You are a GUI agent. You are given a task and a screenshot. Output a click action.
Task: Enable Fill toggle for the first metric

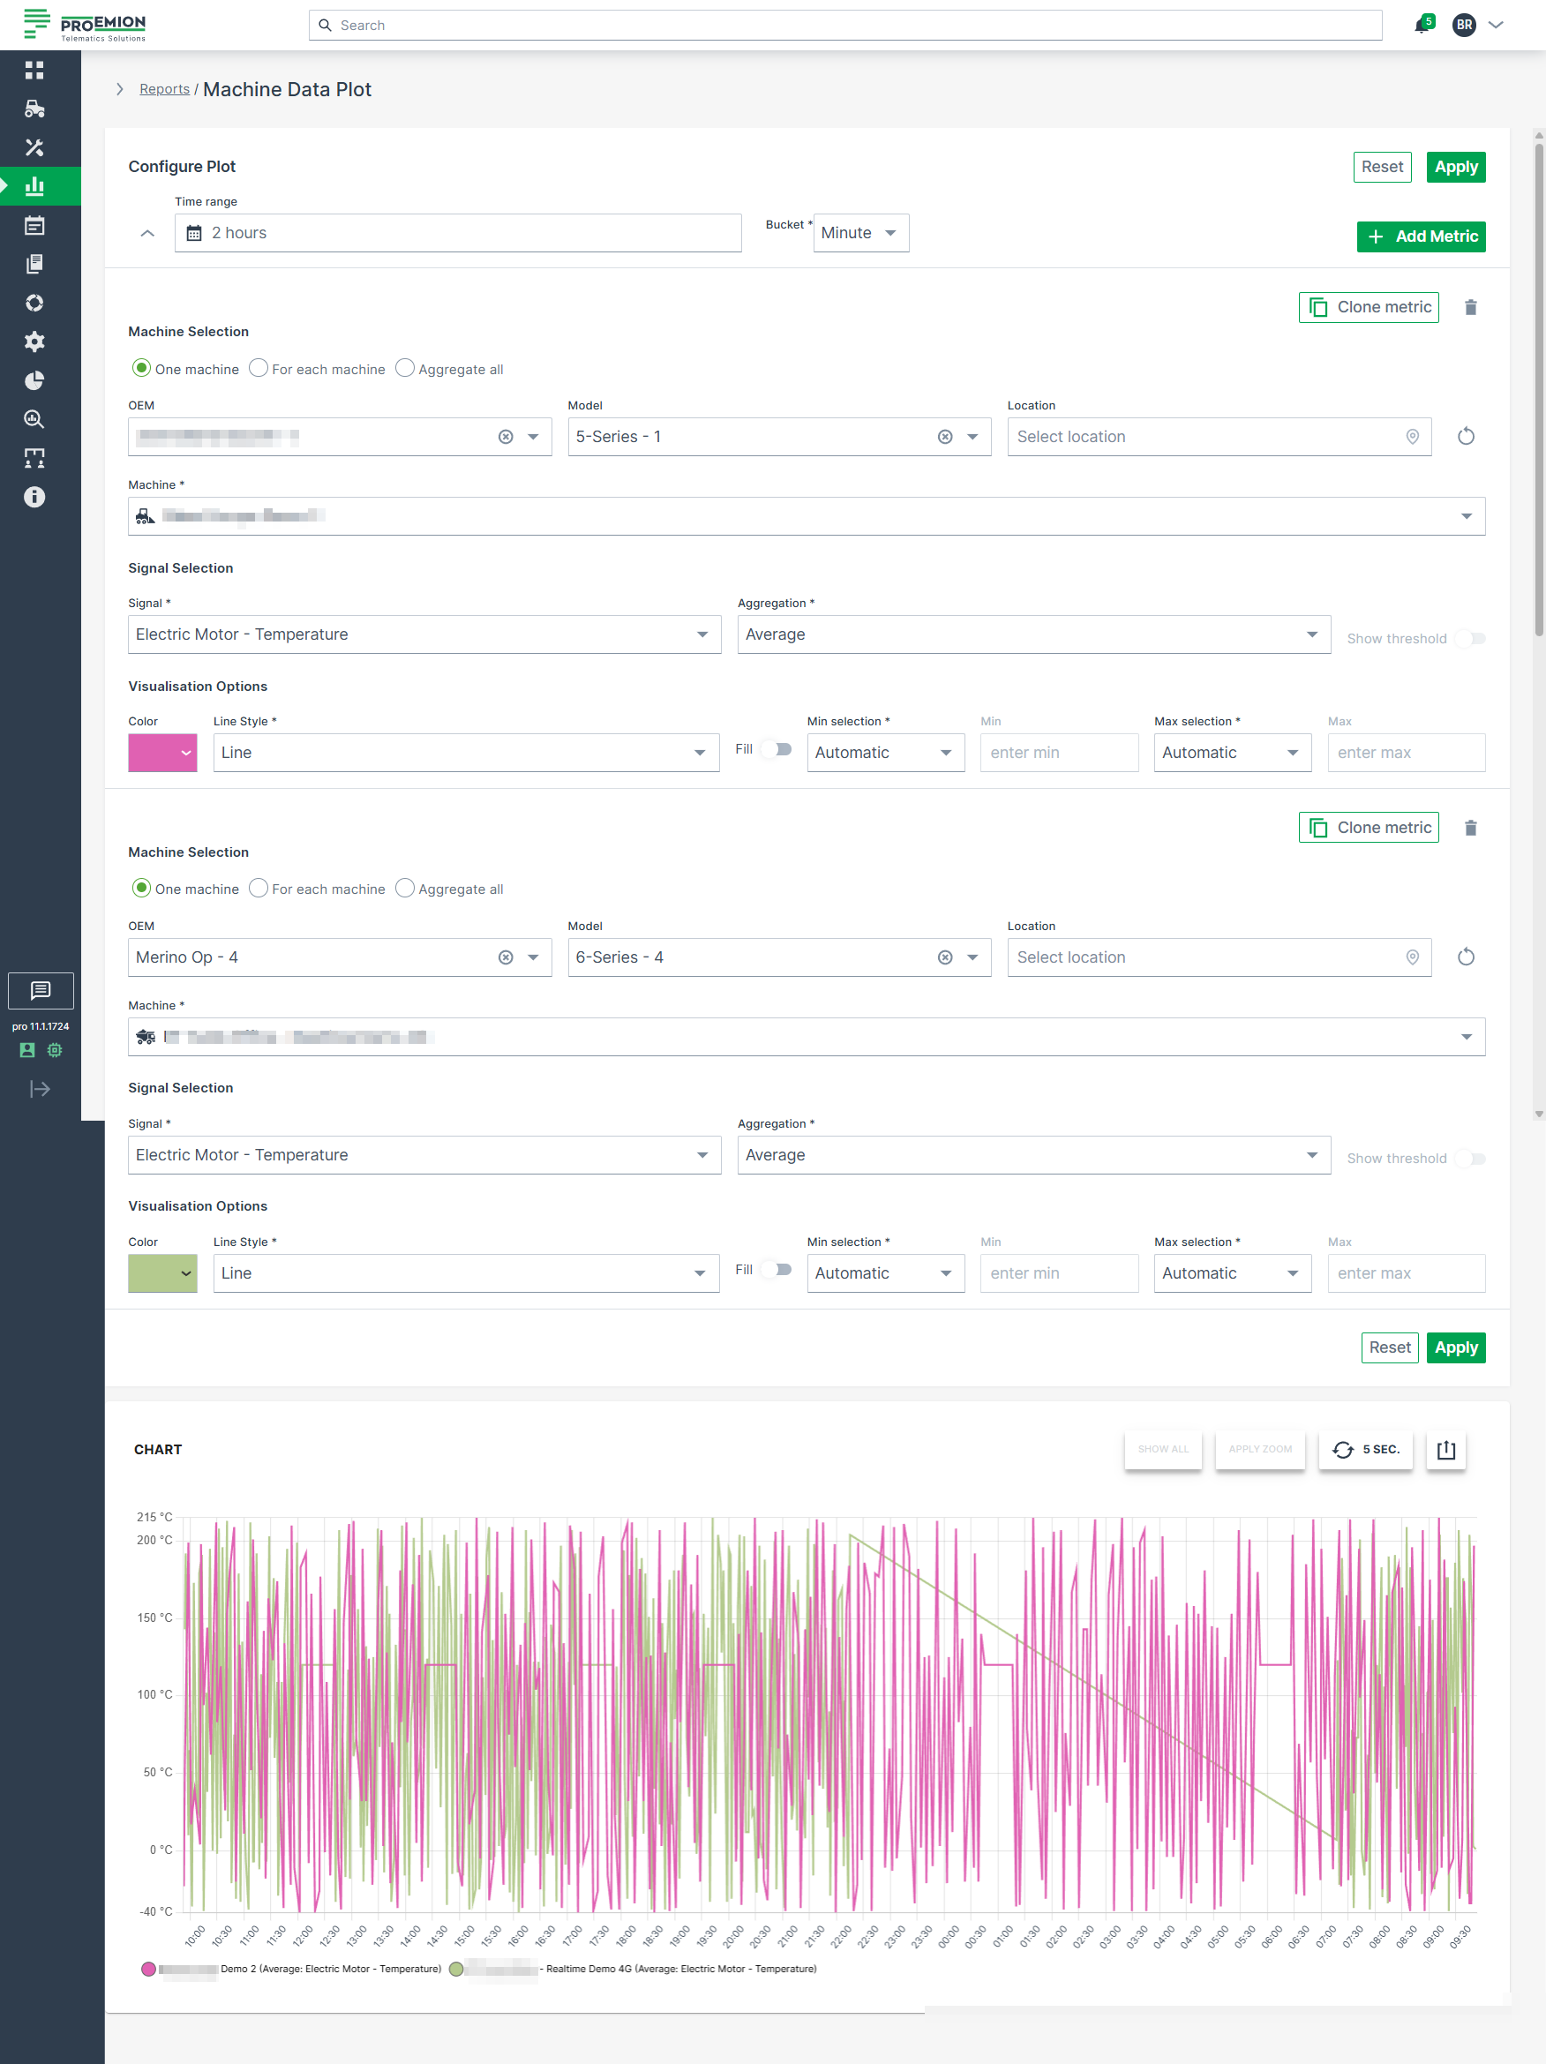(776, 749)
